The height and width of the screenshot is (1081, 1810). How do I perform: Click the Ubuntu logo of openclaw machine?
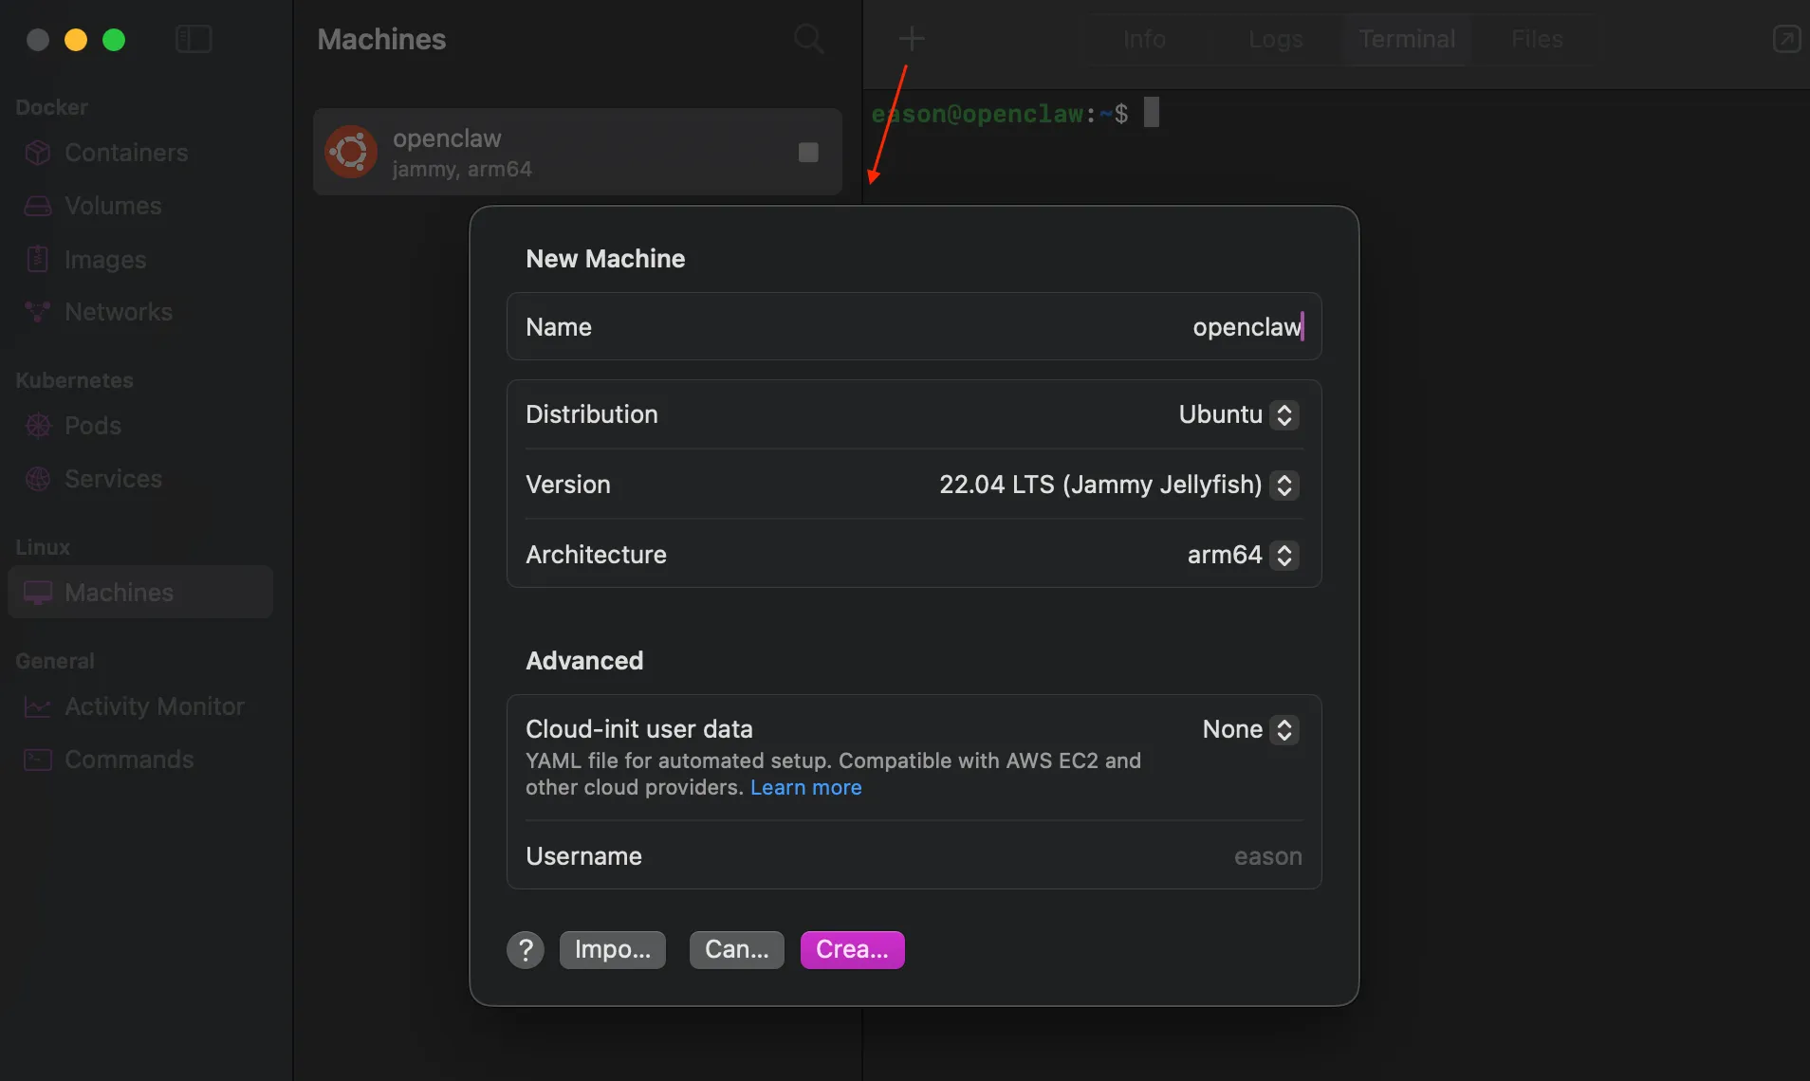(351, 152)
